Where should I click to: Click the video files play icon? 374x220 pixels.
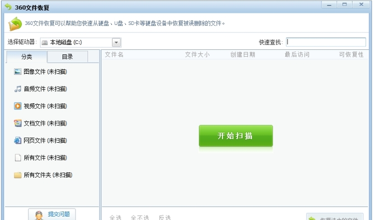17,106
